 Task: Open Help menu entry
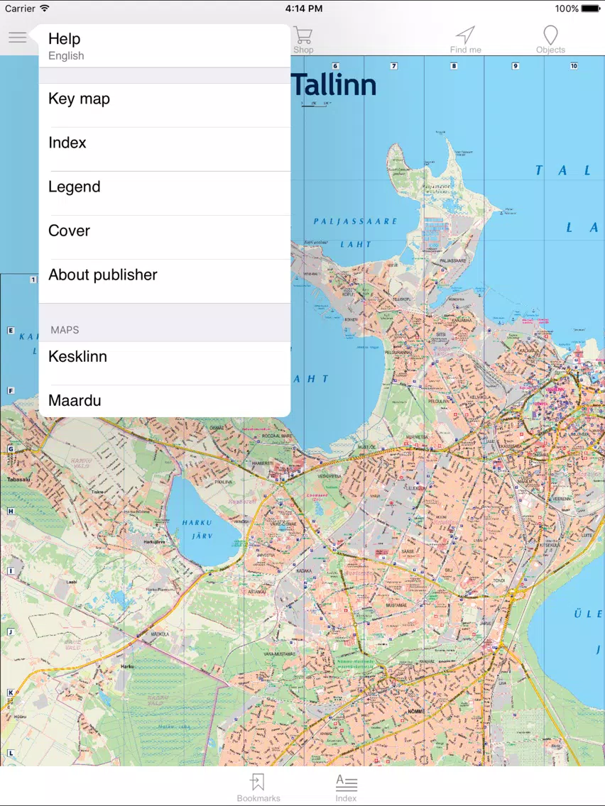(165, 45)
